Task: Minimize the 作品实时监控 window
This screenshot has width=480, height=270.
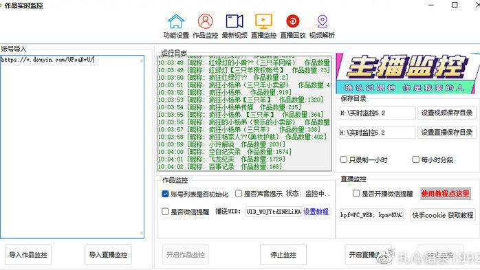Action: [431, 5]
